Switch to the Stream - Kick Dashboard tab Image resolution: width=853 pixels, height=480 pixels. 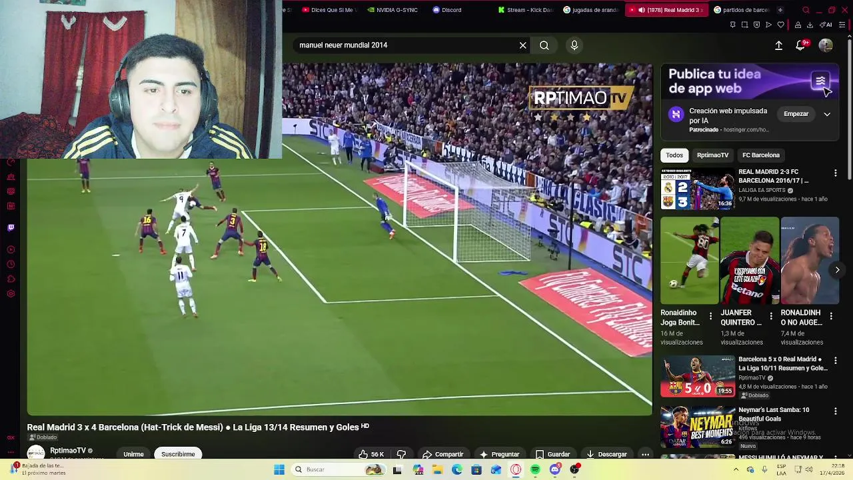pyautogui.click(x=525, y=10)
